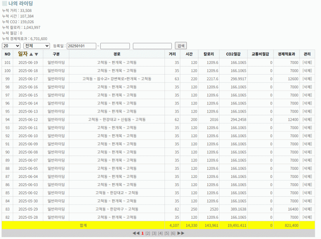Go to page 2 of results

point(148,233)
